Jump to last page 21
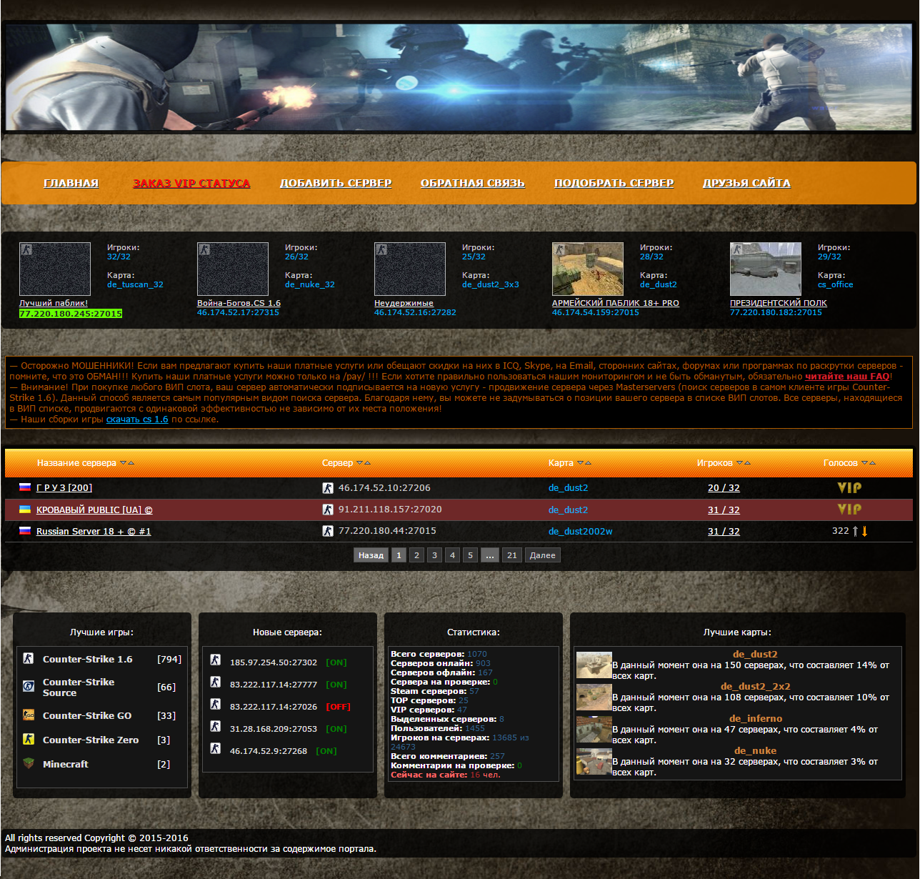This screenshot has height=879, width=920. click(512, 555)
